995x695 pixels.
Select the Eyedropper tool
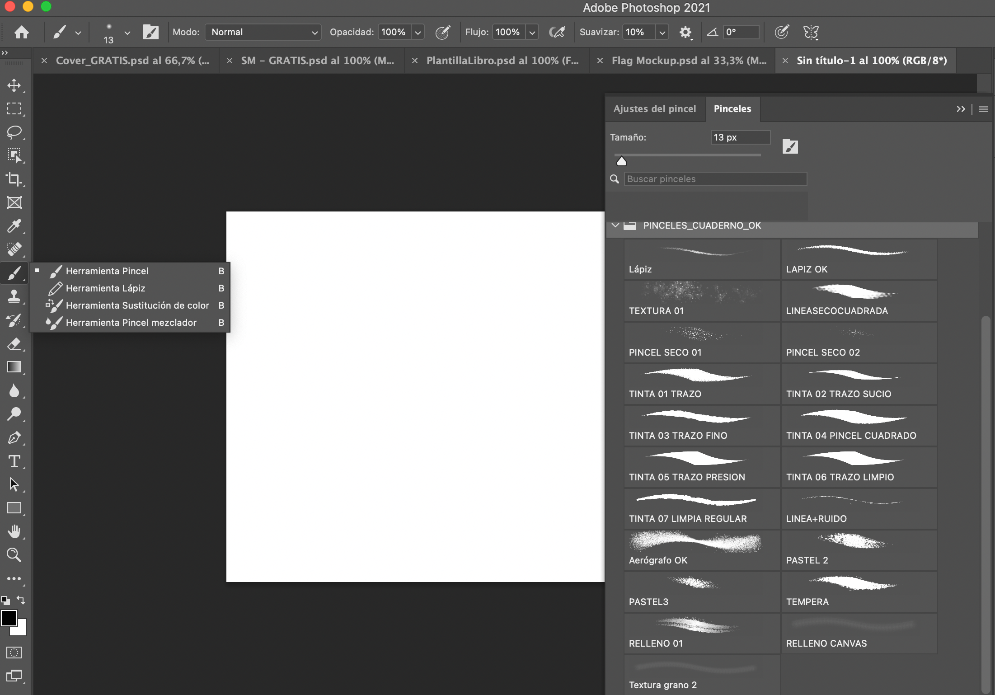(14, 226)
